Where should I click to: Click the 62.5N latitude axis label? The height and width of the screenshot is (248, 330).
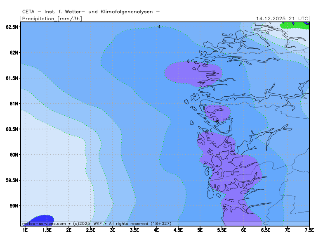pos(12,27)
